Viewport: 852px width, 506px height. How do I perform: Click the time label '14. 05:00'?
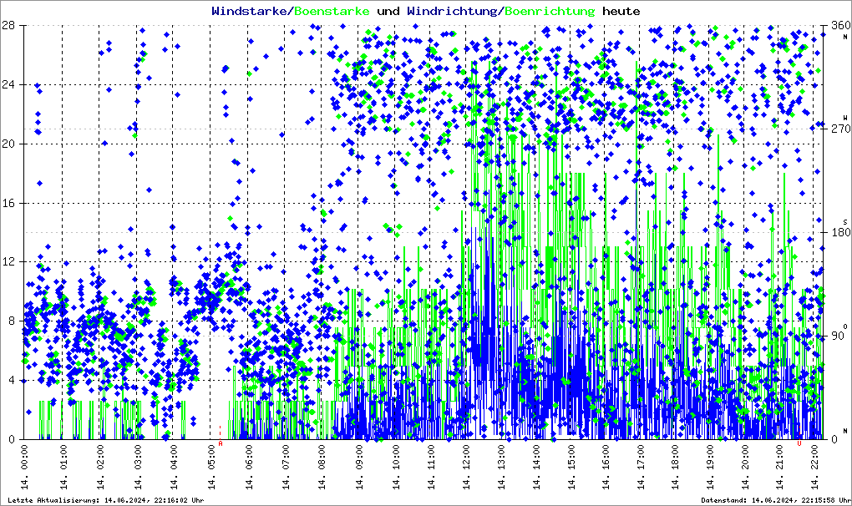pos(210,467)
